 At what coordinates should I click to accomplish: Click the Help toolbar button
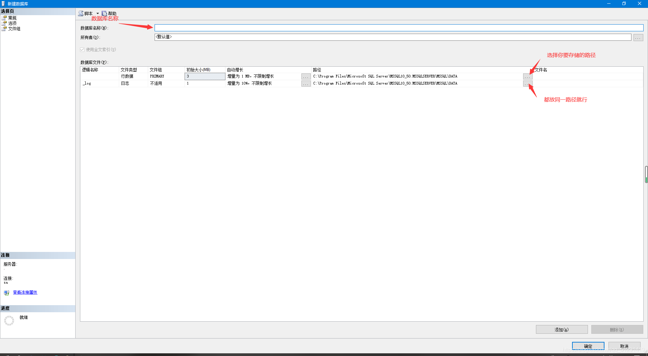pos(109,13)
